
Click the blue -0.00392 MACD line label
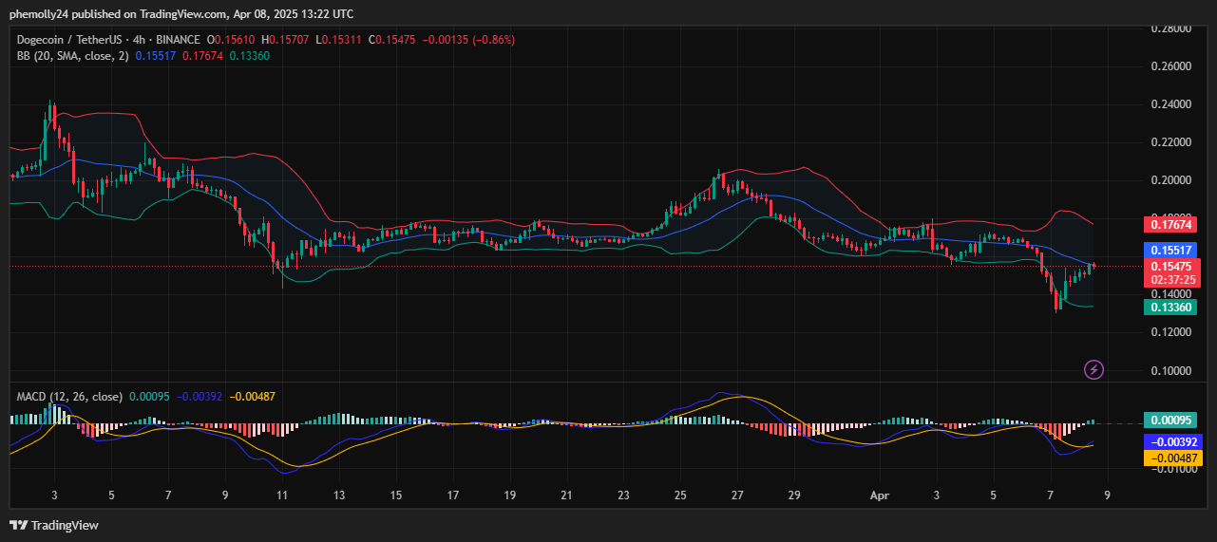[x=1169, y=441]
